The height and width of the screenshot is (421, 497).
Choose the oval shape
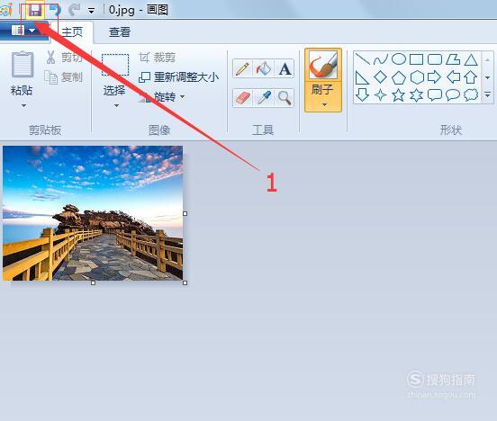[399, 58]
